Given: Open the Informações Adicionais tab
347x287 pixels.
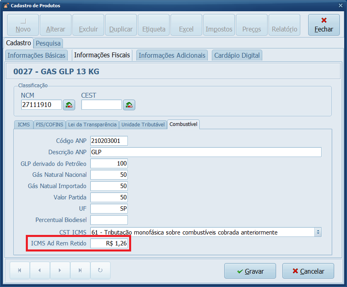Looking at the screenshot, I should pyautogui.click(x=172, y=55).
